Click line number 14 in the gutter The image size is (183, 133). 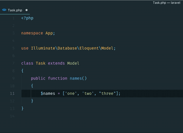12,116
